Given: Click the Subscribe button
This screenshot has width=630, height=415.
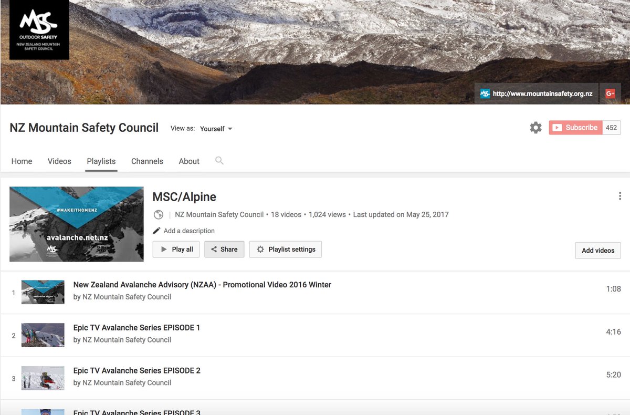Looking at the screenshot, I should [x=575, y=128].
